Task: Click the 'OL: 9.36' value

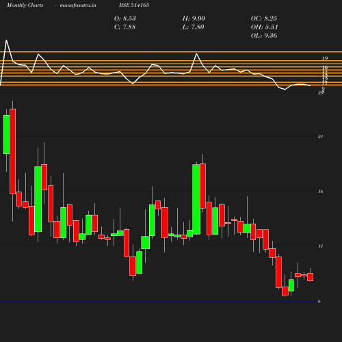Action: pos(264,36)
